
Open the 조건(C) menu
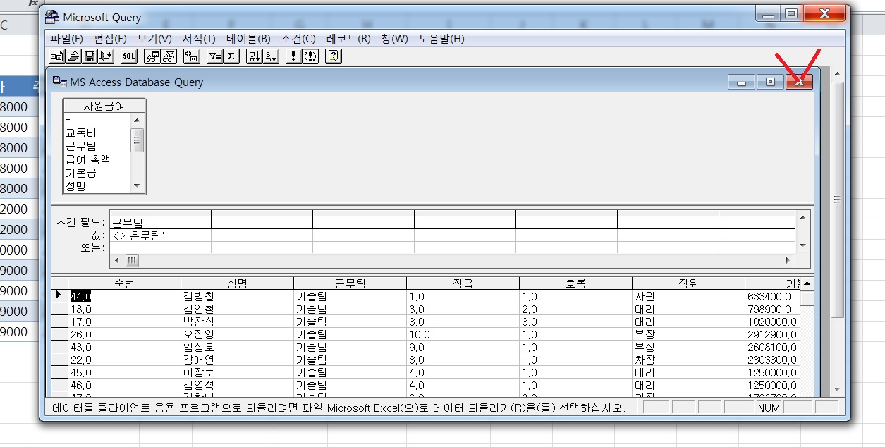(298, 39)
